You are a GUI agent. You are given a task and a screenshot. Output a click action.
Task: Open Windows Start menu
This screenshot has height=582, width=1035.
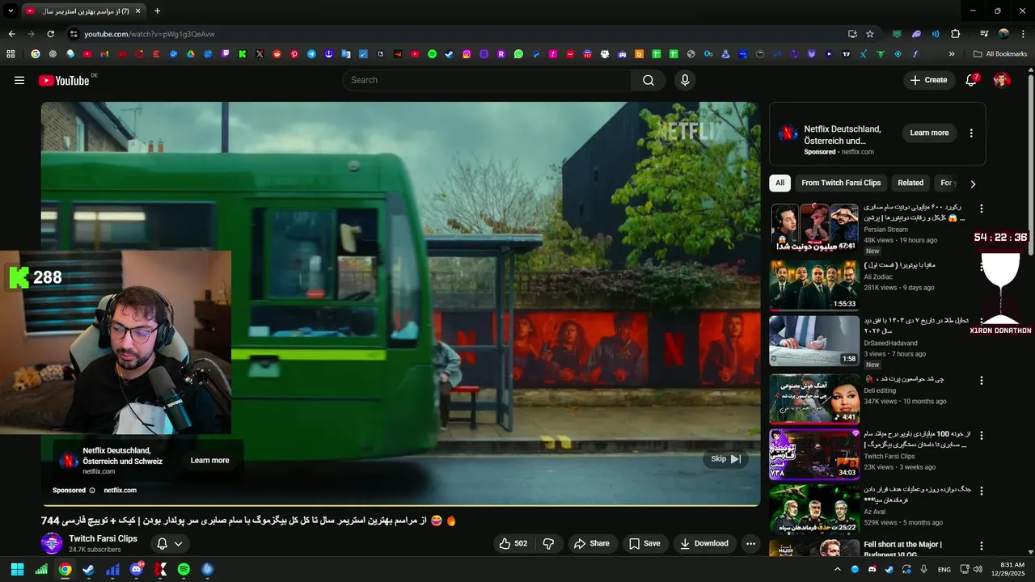(17, 569)
